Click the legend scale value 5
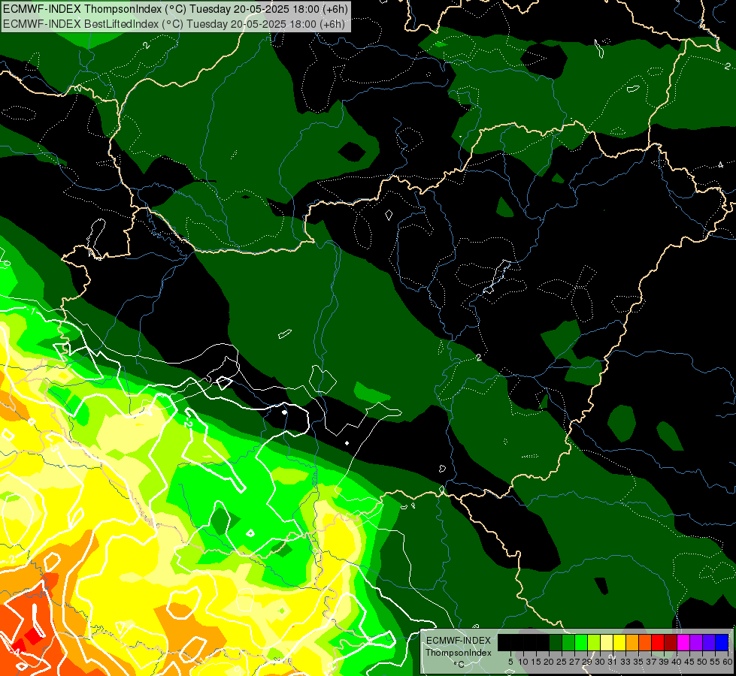Screen dimensions: 736x676 click(x=510, y=662)
